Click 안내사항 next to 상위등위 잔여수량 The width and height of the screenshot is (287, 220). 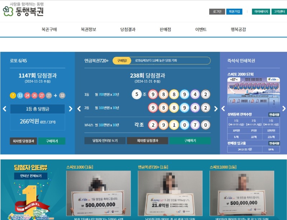(x=274, y=114)
